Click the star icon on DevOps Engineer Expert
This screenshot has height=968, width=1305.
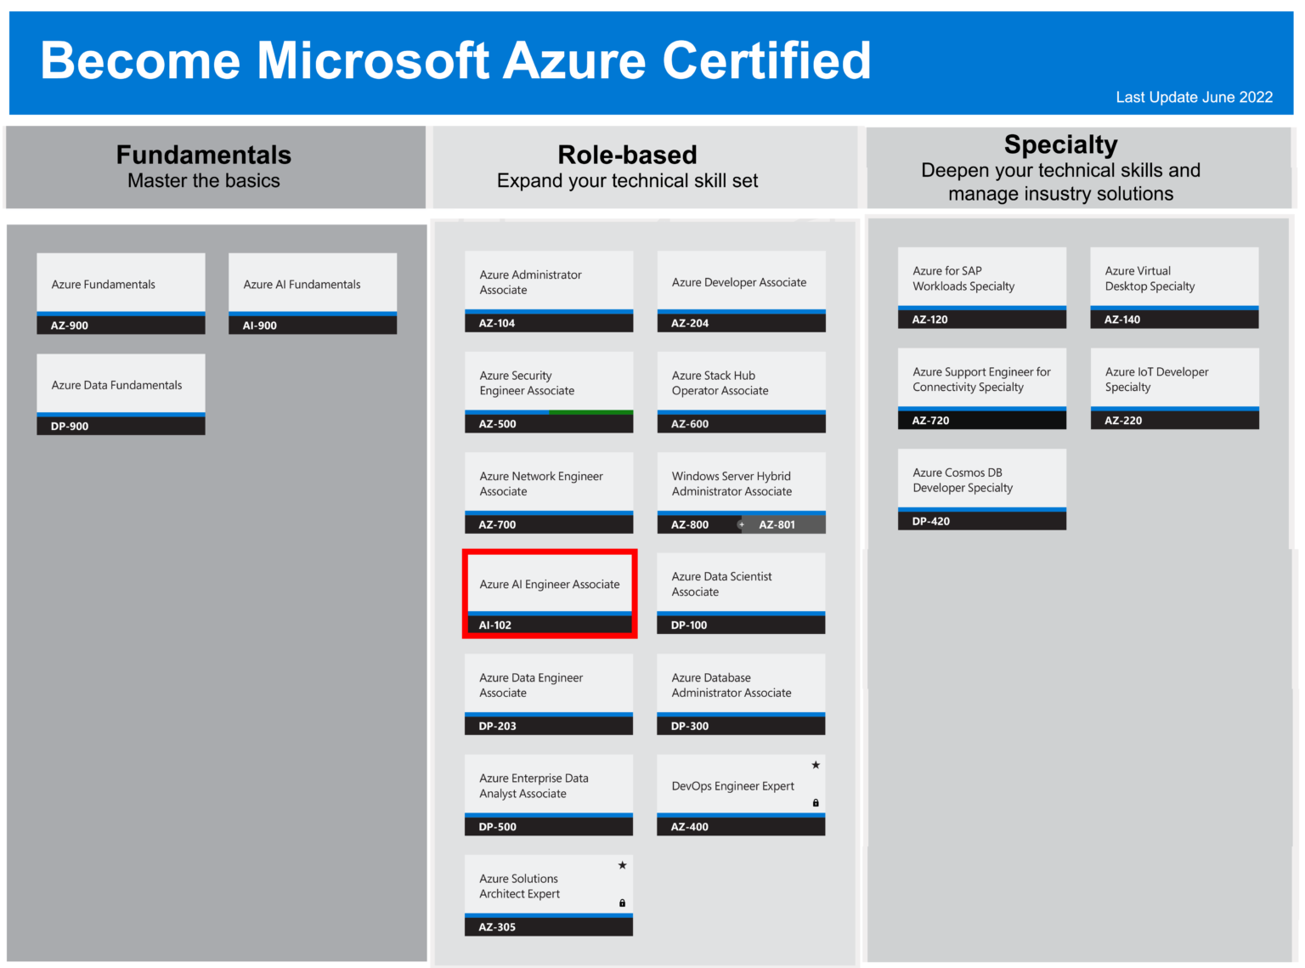click(x=815, y=764)
